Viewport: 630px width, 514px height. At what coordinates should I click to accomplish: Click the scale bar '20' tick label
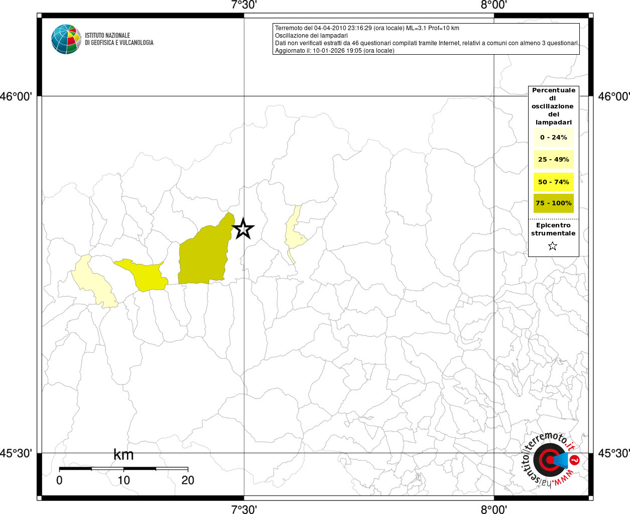(x=188, y=480)
